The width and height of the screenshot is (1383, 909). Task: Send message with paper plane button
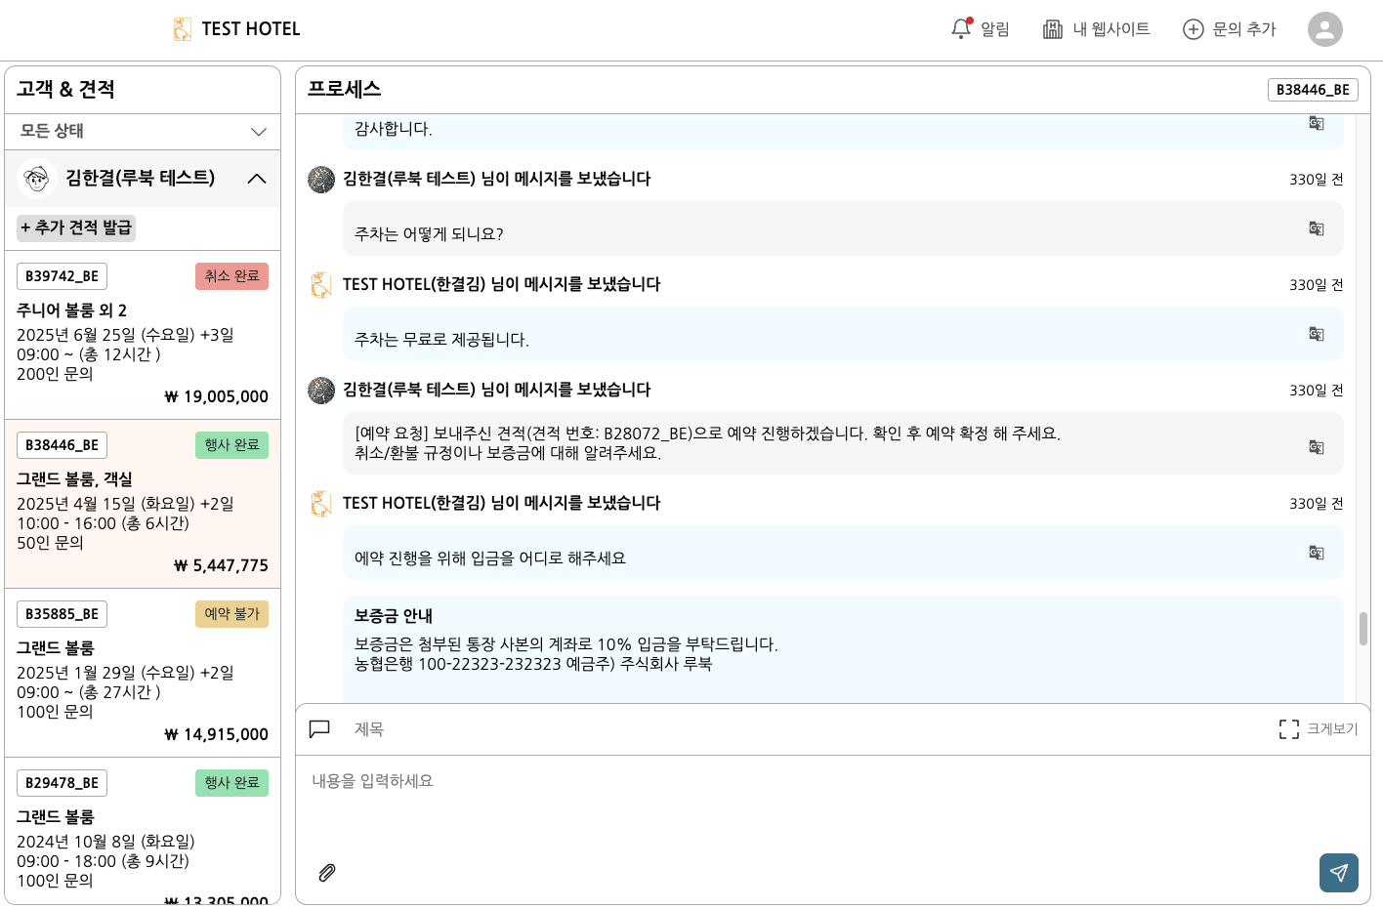tap(1338, 872)
